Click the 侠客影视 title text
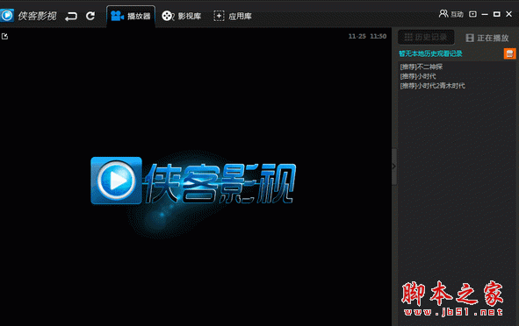Viewport: 519px width, 326px height. 37,16
